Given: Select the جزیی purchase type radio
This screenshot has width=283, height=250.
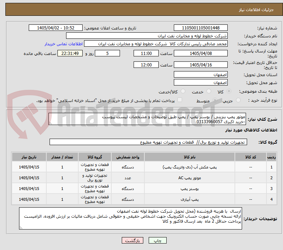Looking at the screenshot, I should tap(238, 100).
